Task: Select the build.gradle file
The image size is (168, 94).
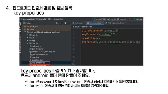Action: 46,49
